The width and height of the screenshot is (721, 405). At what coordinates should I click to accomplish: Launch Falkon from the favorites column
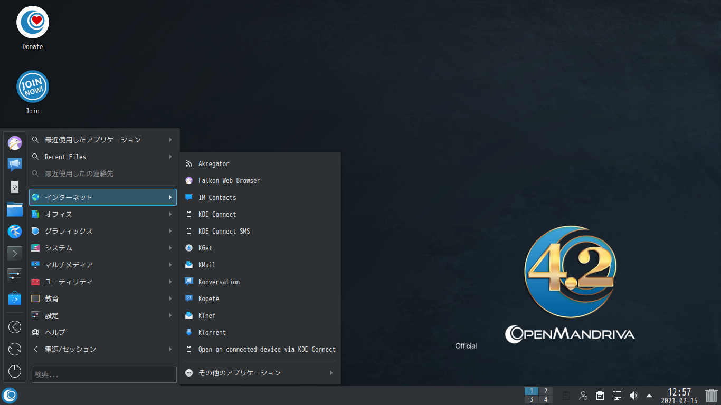pos(15,143)
